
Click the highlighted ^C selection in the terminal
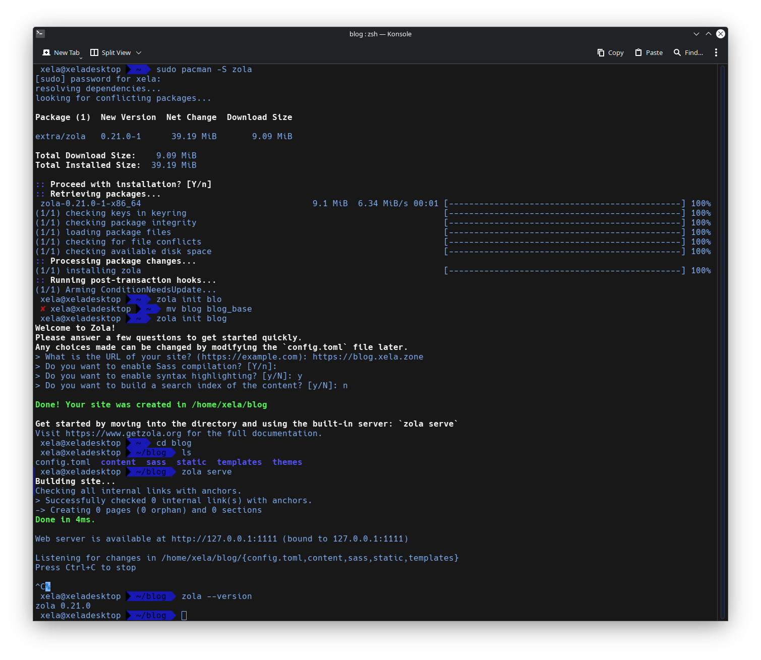pyautogui.click(x=43, y=586)
